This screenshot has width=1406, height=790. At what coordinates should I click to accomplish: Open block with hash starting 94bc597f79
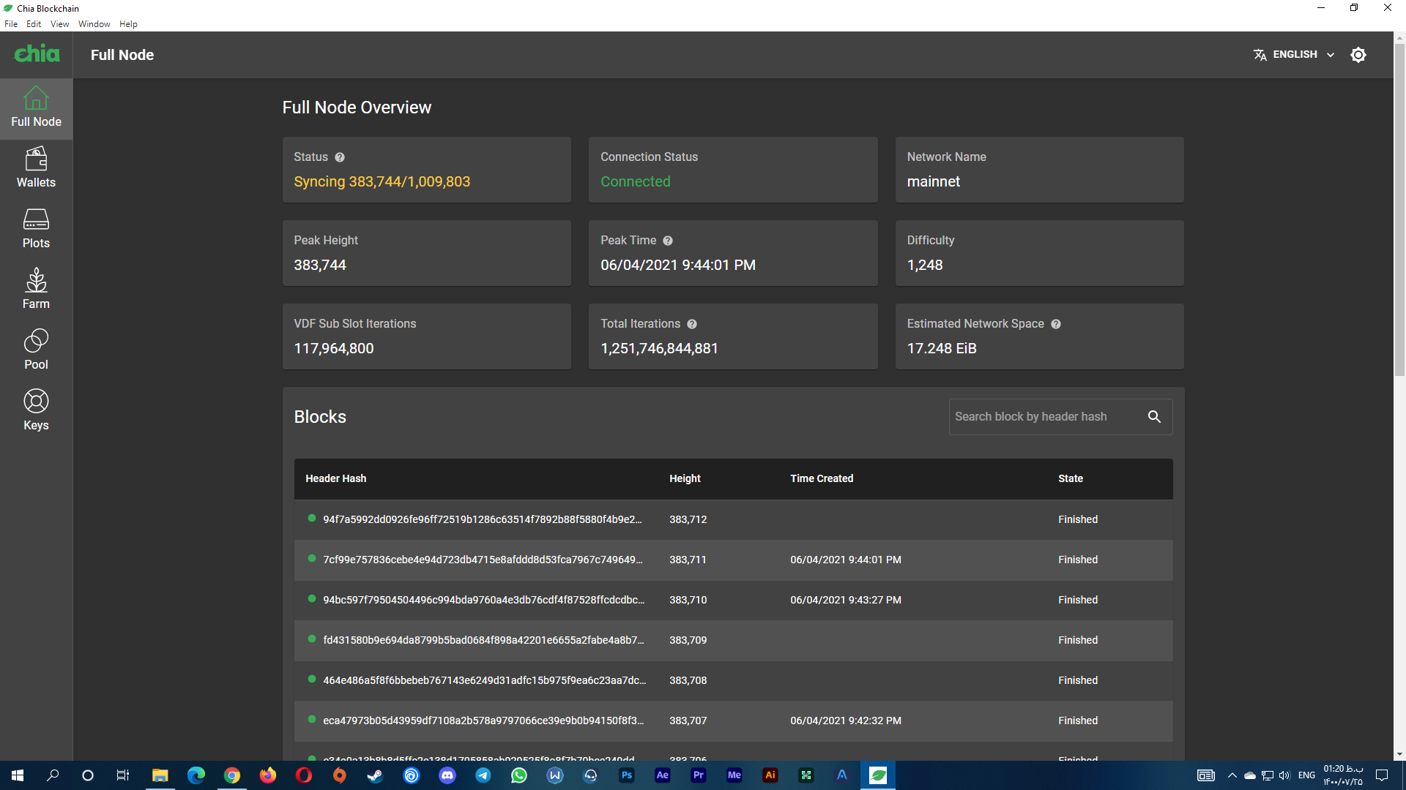(733, 600)
